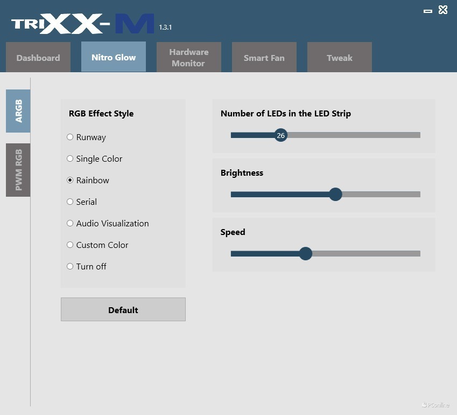Open the Dashboard tab
This screenshot has width=457, height=415.
(x=38, y=57)
